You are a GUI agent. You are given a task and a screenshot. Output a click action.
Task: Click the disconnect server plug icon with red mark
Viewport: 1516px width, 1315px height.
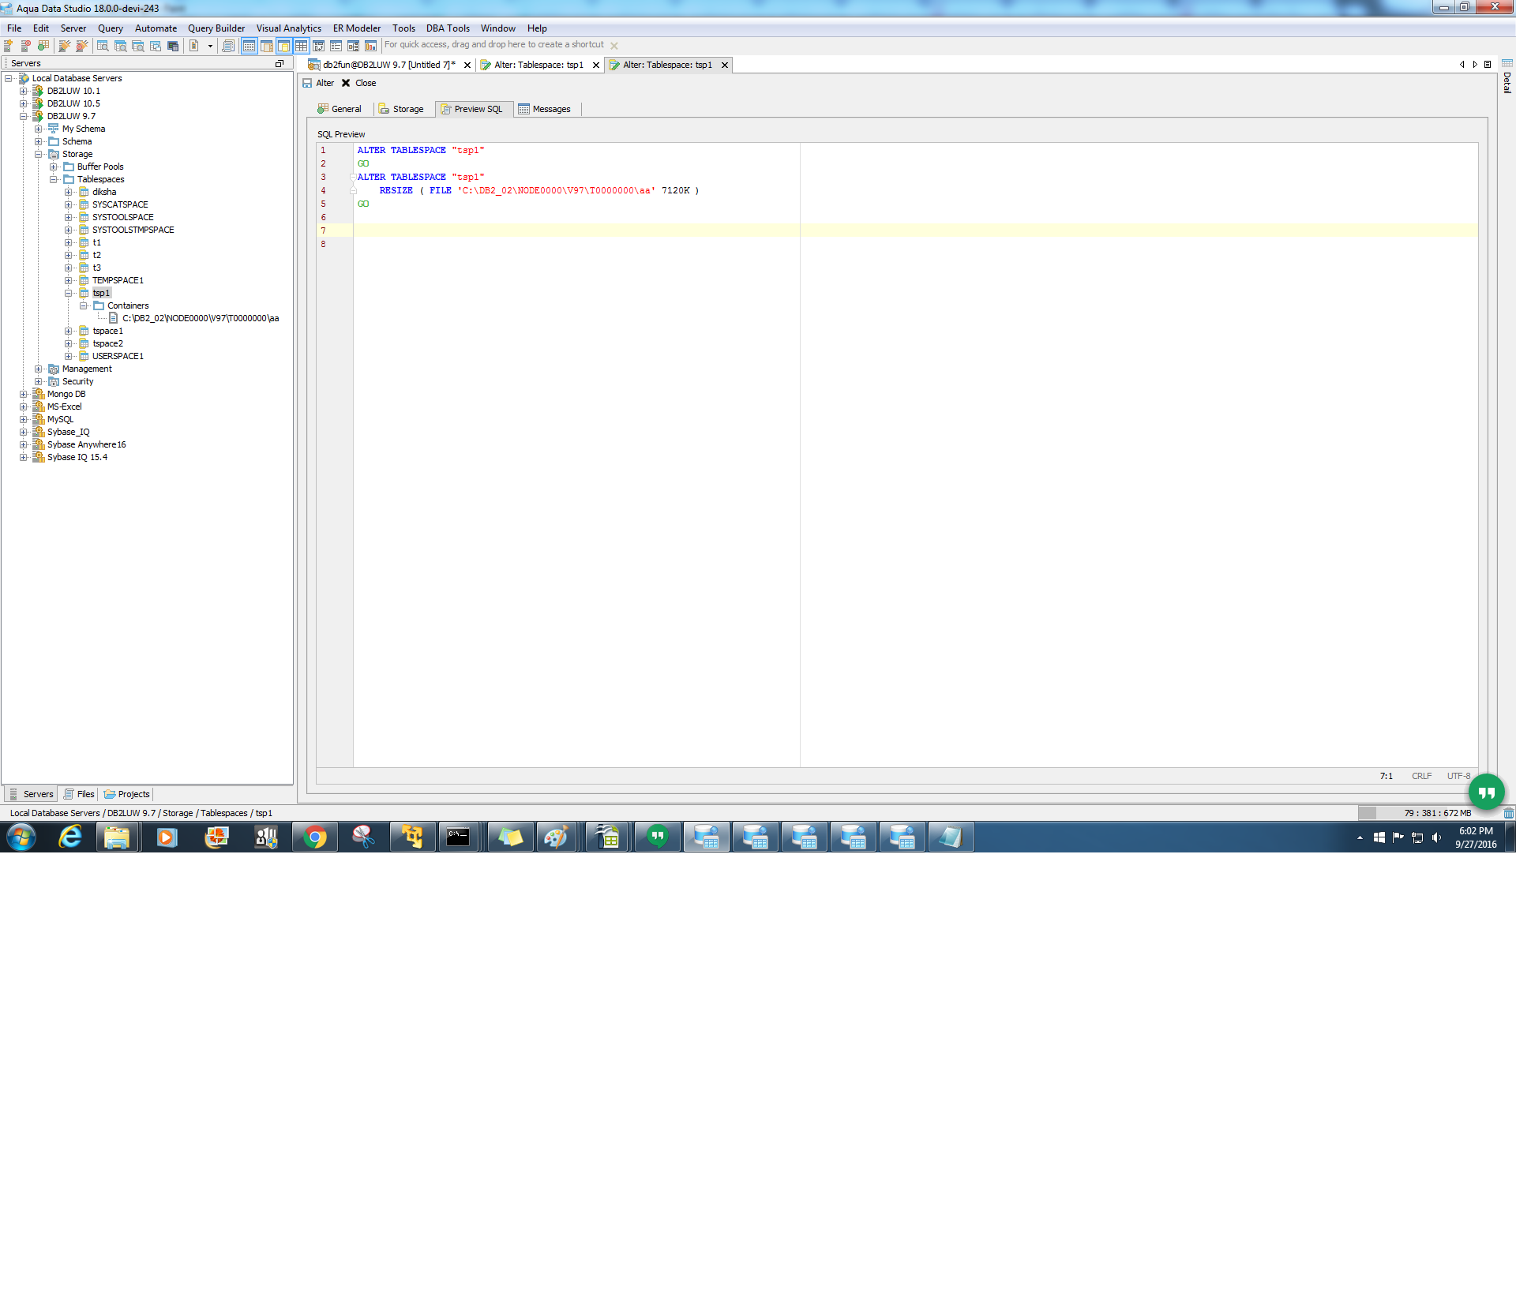[x=82, y=46]
